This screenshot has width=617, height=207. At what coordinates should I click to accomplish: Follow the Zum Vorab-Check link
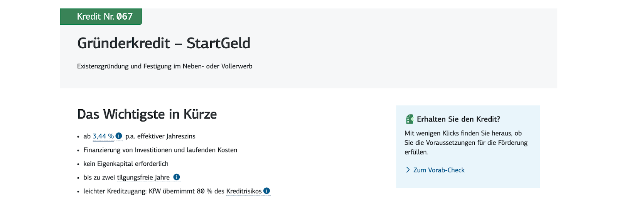click(439, 170)
